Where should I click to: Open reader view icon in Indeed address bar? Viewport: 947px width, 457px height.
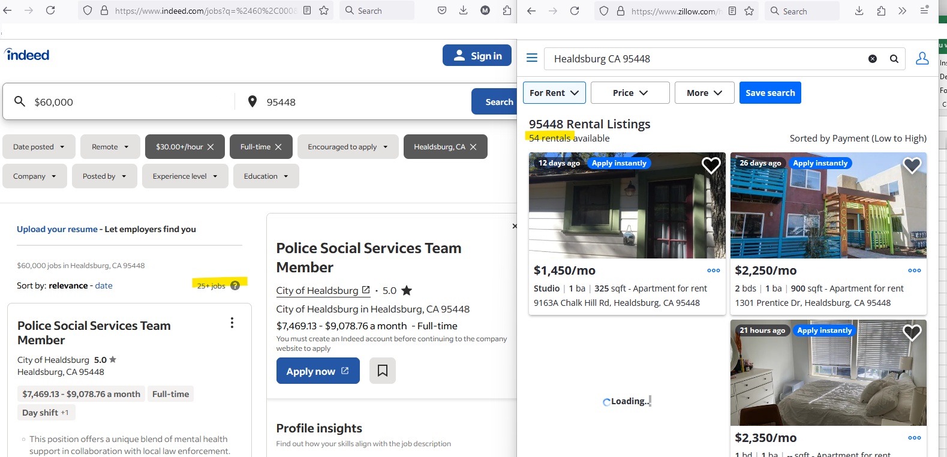tap(307, 10)
